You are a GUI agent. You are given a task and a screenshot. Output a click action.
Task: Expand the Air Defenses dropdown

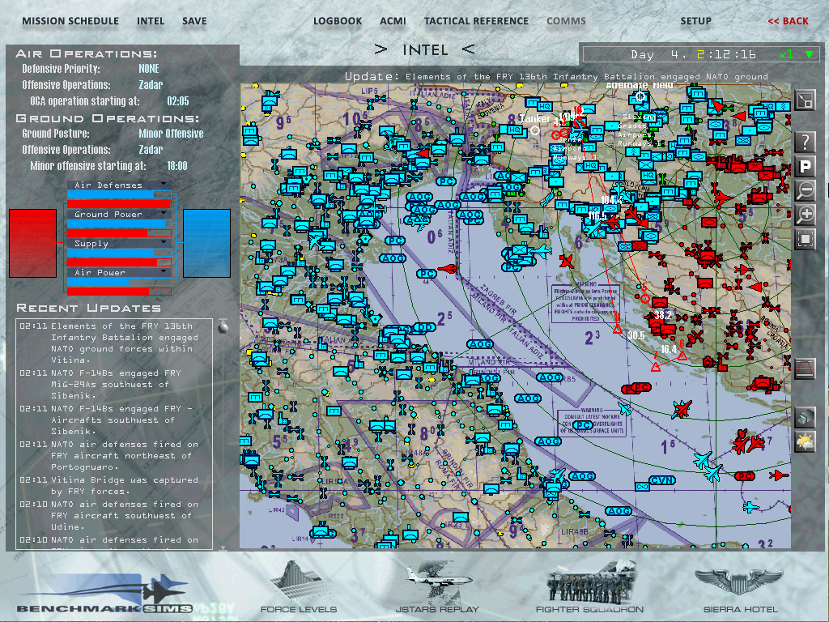[x=164, y=185]
